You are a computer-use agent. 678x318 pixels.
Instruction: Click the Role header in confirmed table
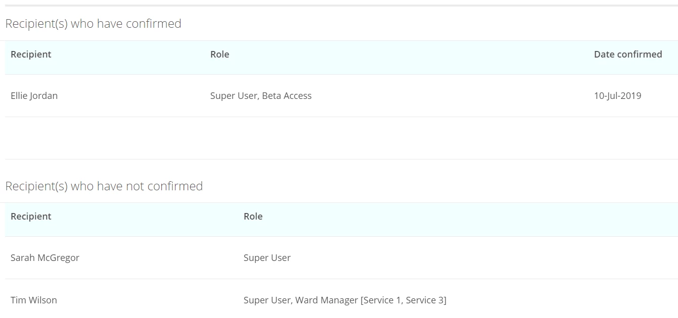click(219, 55)
